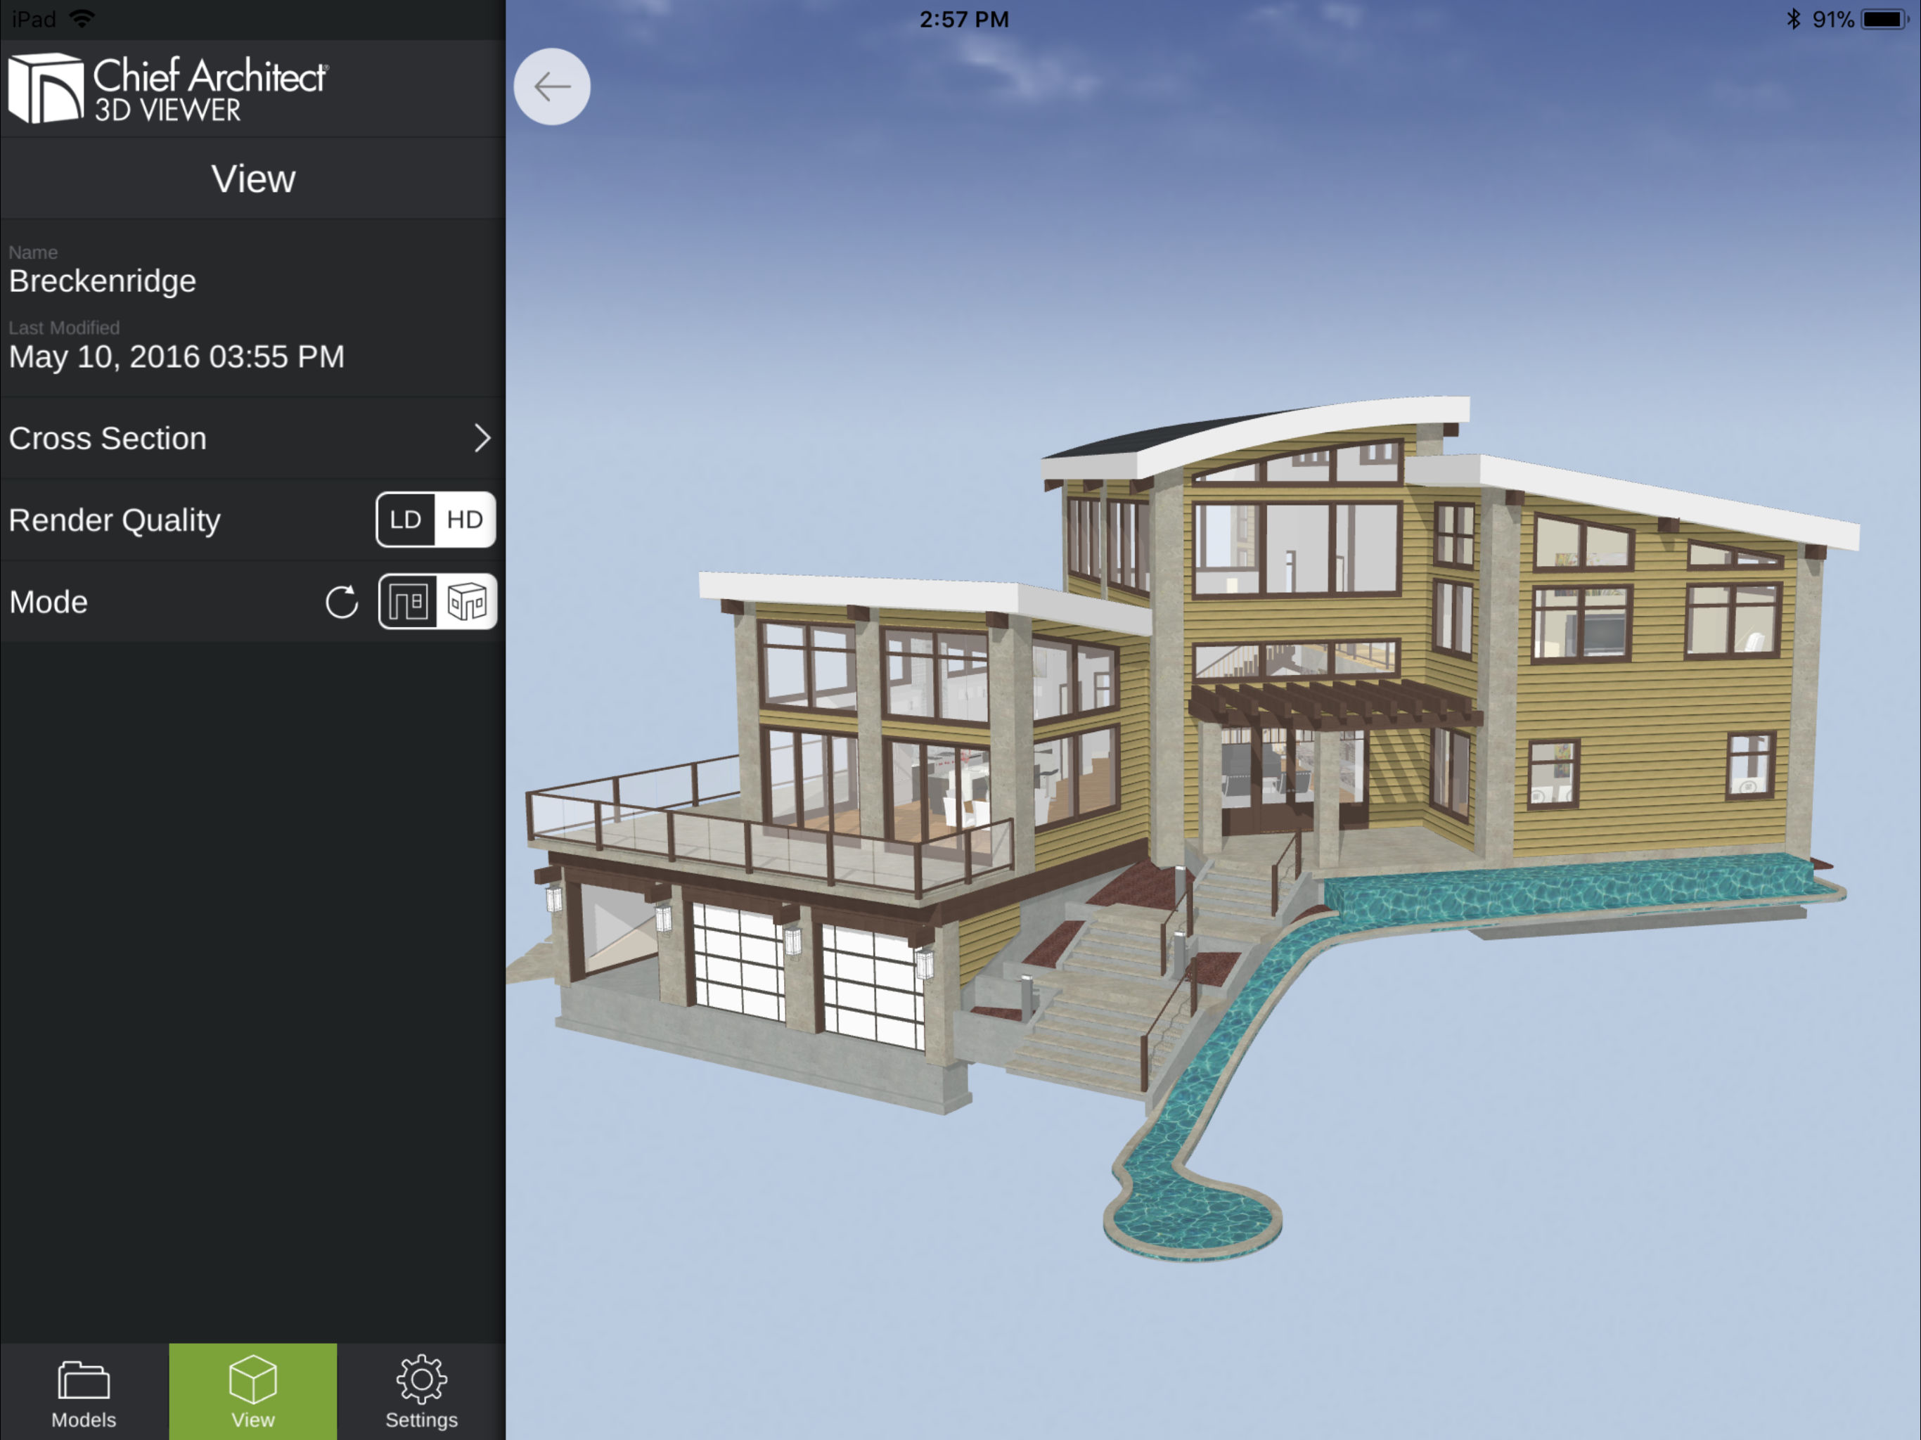
Task: Click the Mode label
Action: (x=49, y=602)
